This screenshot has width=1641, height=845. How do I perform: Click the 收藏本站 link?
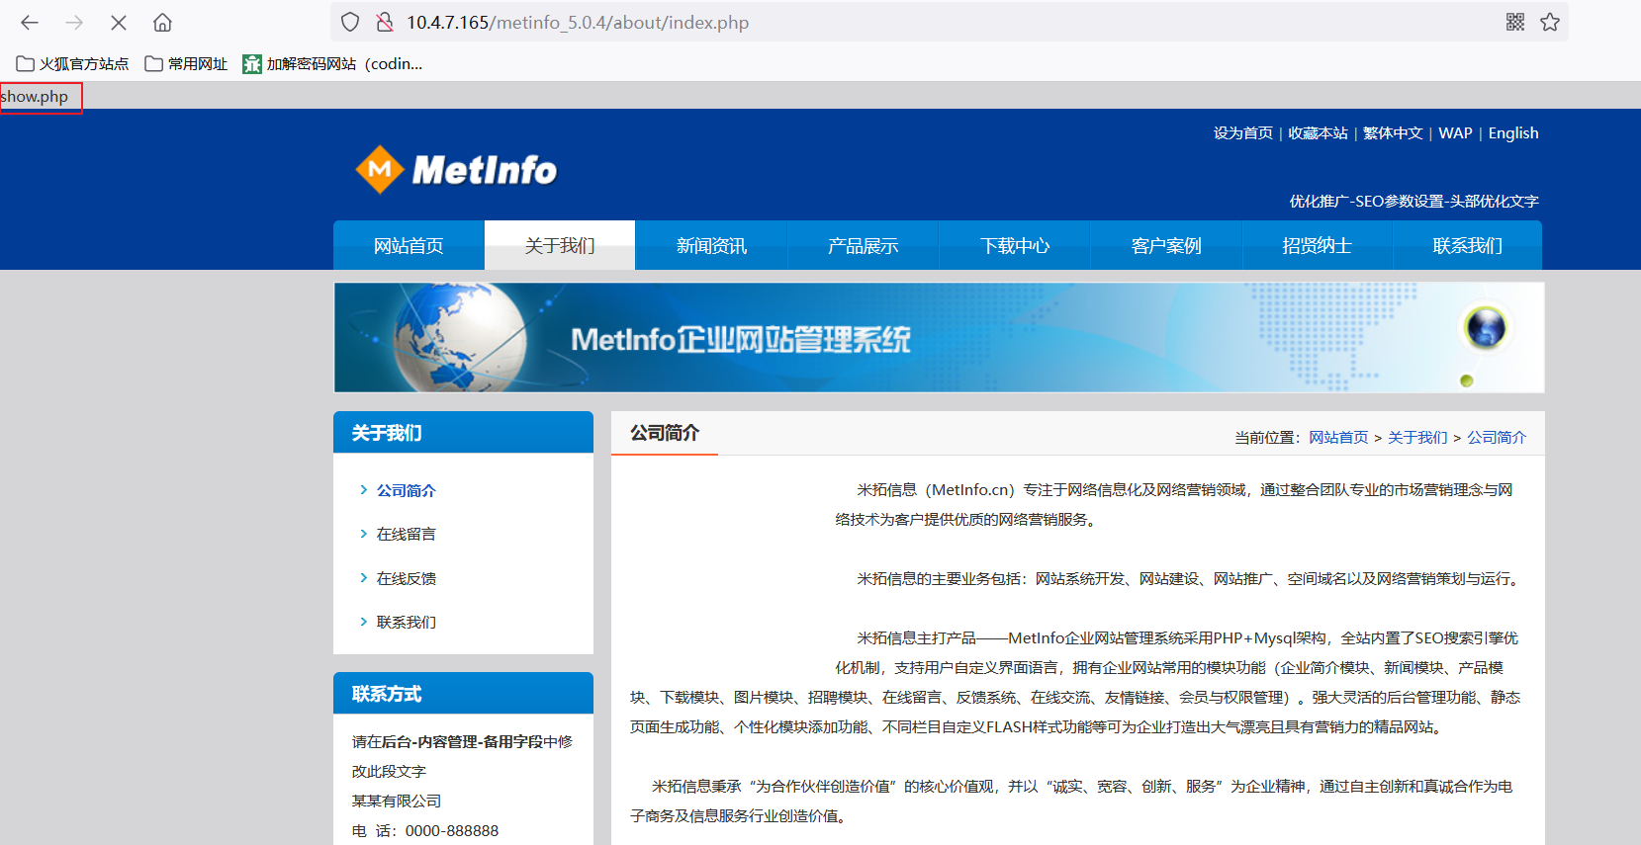pos(1318,133)
